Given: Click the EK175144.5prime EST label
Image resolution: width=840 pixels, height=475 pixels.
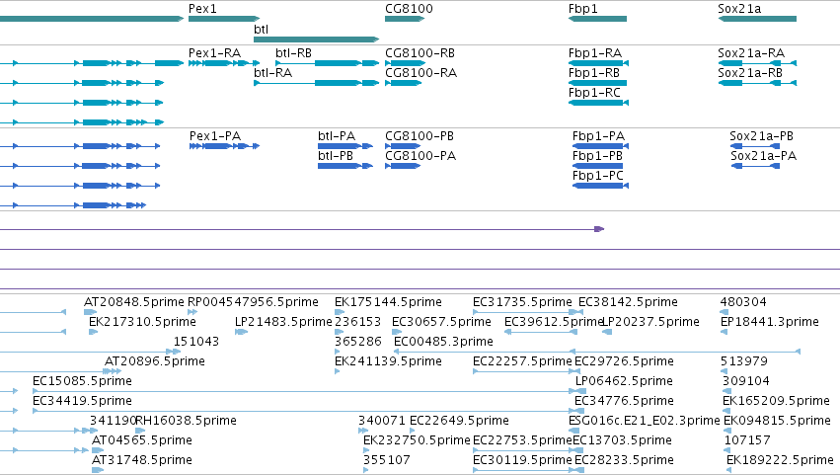Looking at the screenshot, I should [388, 302].
